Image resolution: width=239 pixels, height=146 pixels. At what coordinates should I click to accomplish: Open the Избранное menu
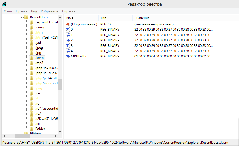(49, 11)
